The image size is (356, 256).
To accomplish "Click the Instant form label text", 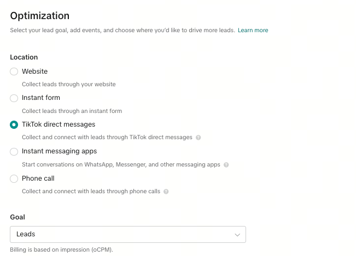I will pos(41,98).
